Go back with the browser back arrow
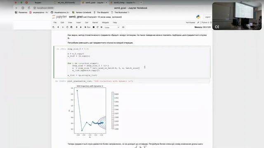The height and width of the screenshot is (148, 264). tap(16, 8)
